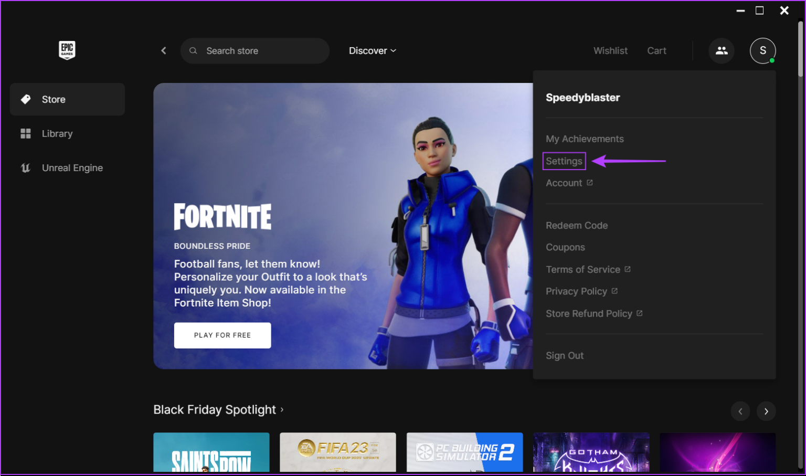Screen dimensions: 806x476
Task: Click the back navigation arrow
Action: 163,50
